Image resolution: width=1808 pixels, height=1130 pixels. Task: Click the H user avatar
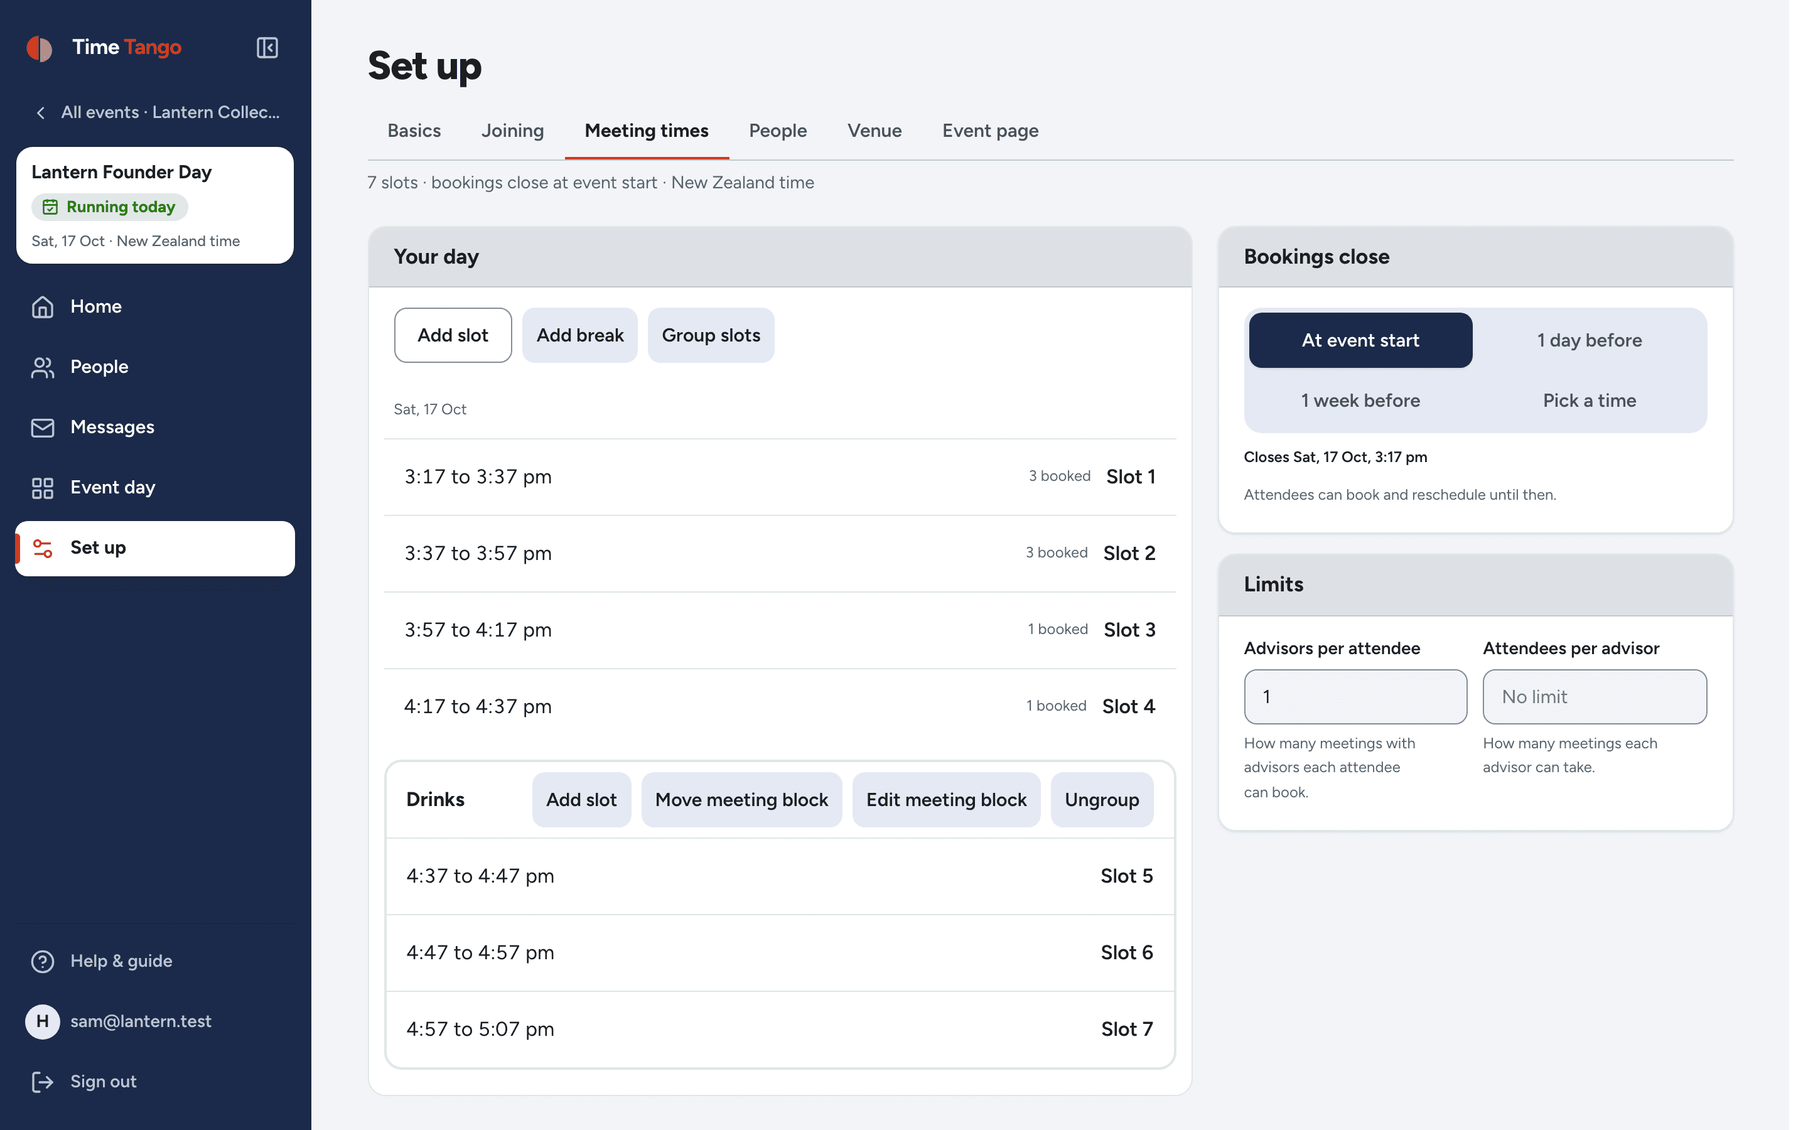pyautogui.click(x=43, y=1021)
